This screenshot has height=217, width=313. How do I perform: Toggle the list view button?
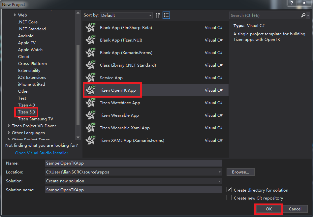tap(166, 15)
